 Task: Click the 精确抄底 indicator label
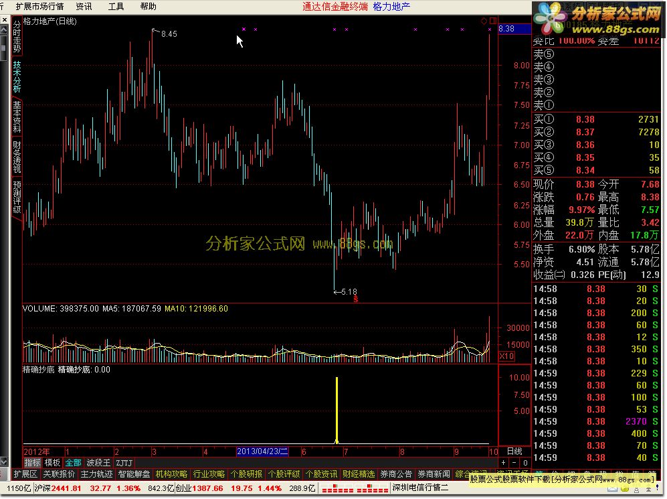38,370
